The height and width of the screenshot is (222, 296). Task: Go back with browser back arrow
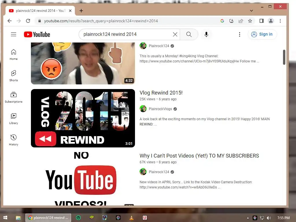10,21
